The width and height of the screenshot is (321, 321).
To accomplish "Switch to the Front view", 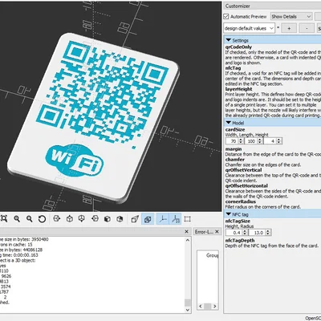I will pos(108,219).
